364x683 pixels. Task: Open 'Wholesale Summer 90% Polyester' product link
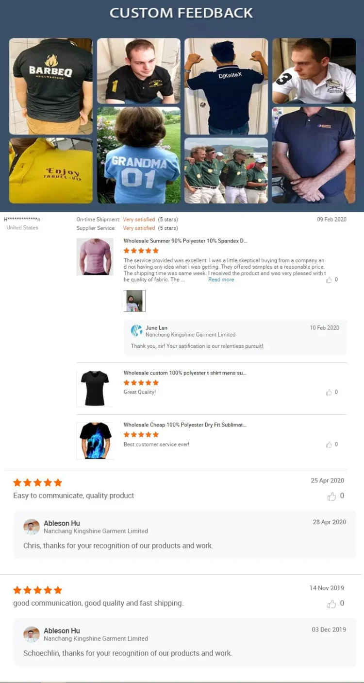point(185,241)
